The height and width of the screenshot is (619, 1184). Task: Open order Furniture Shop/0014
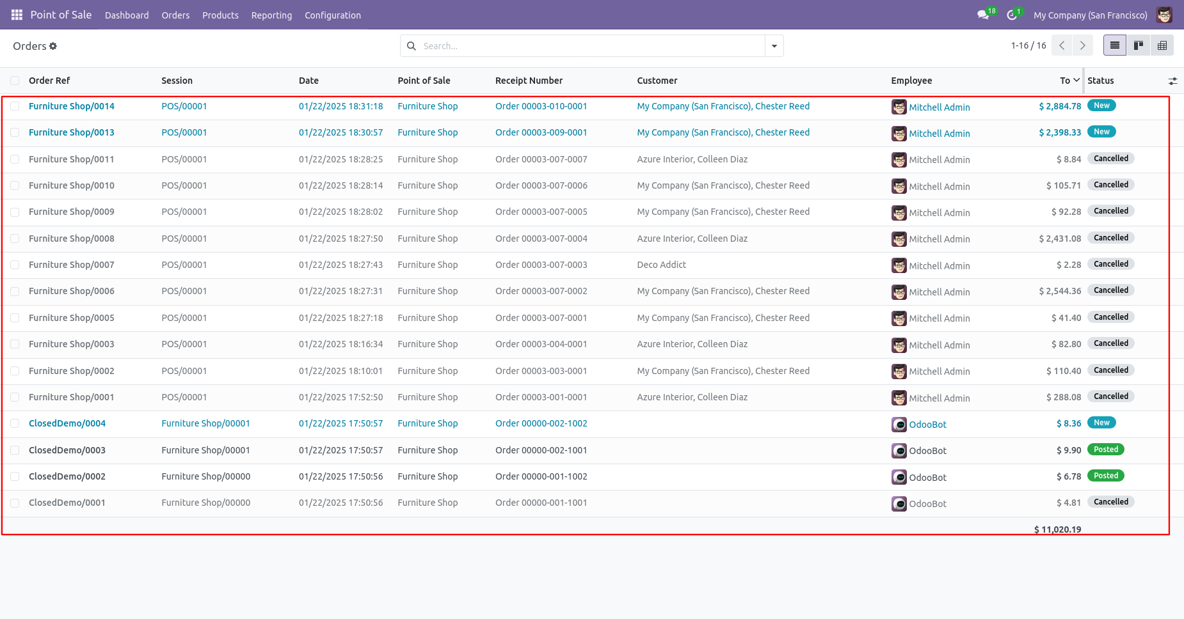click(x=72, y=106)
